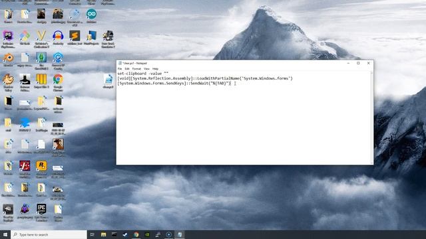The image size is (426, 239).
Task: Select the Arduino desktop icon
Action: pyautogui.click(x=91, y=16)
